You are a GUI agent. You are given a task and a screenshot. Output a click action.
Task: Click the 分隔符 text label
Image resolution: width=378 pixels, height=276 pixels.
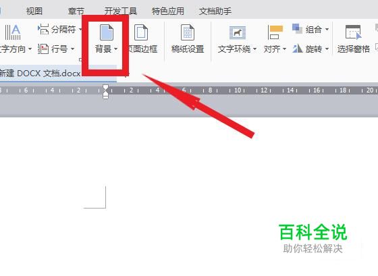click(x=63, y=30)
